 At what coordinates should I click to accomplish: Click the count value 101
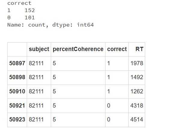[x=30, y=18]
